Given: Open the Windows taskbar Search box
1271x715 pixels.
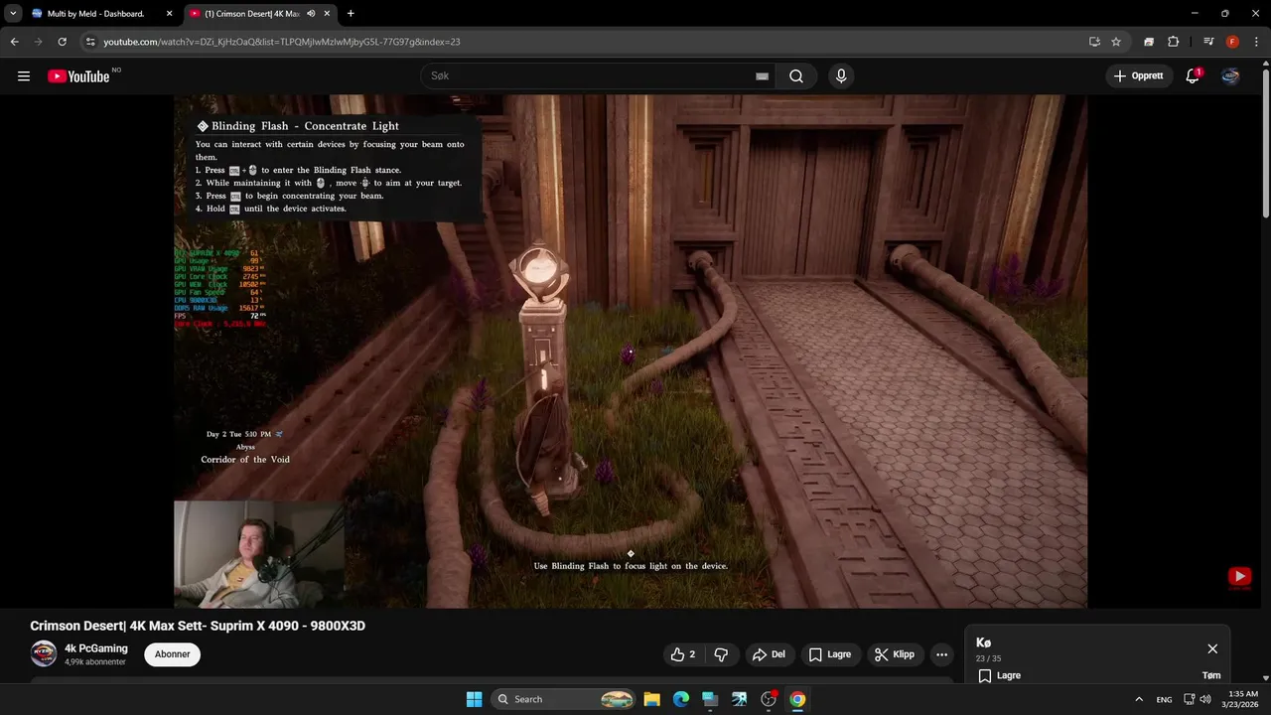Looking at the screenshot, I should [x=563, y=699].
